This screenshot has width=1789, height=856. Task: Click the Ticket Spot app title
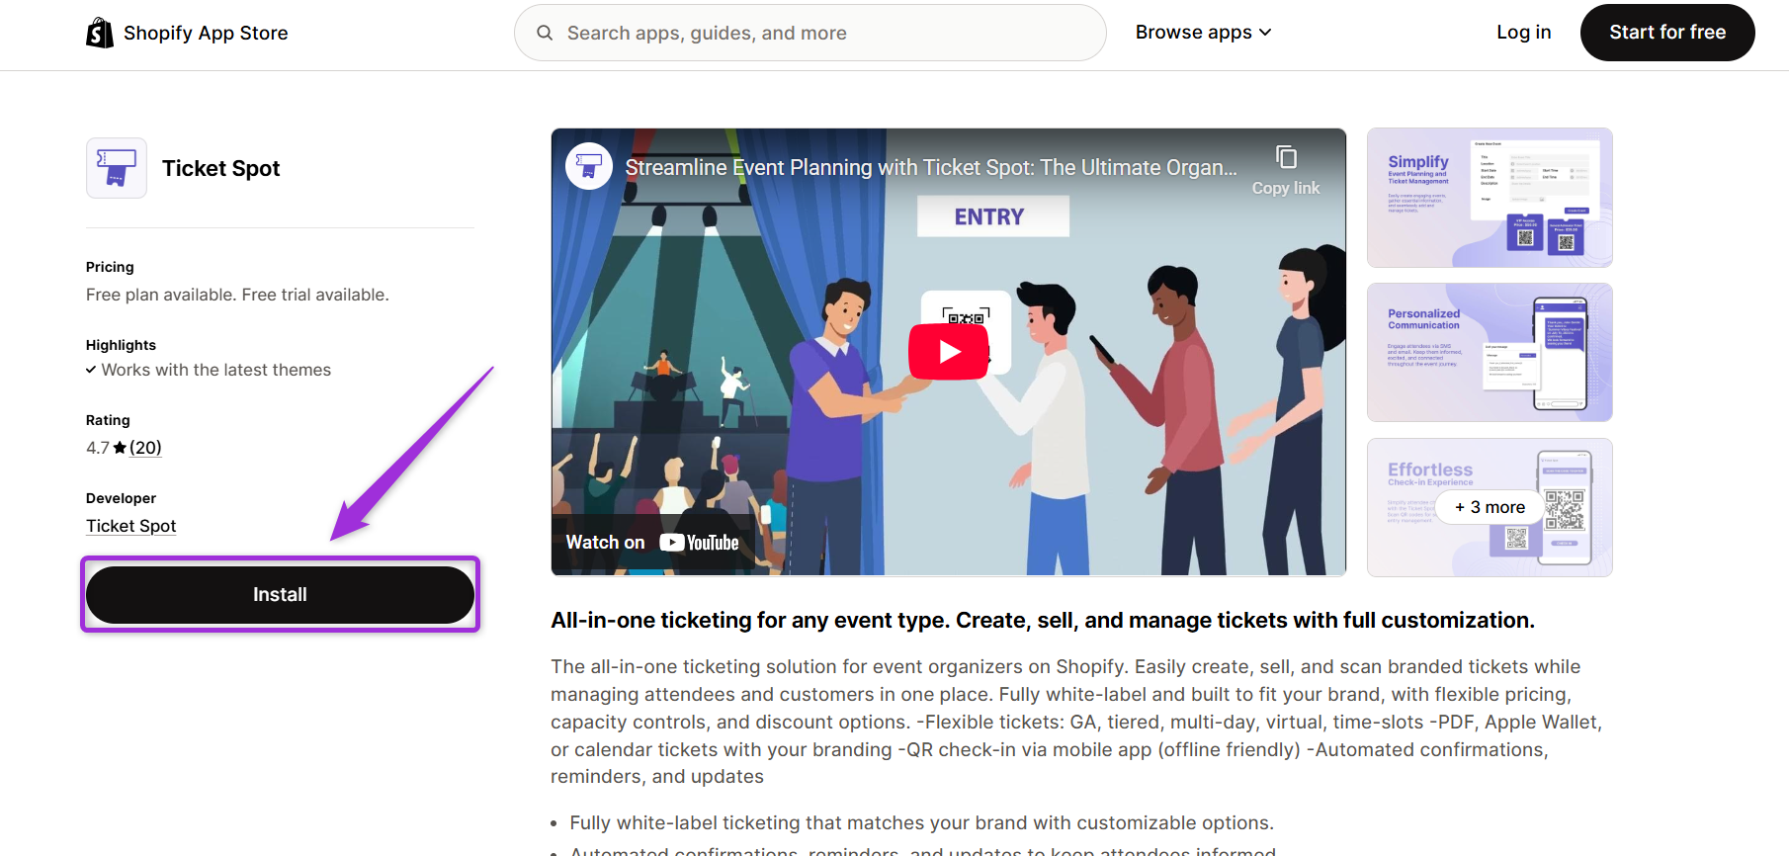pos(220,169)
